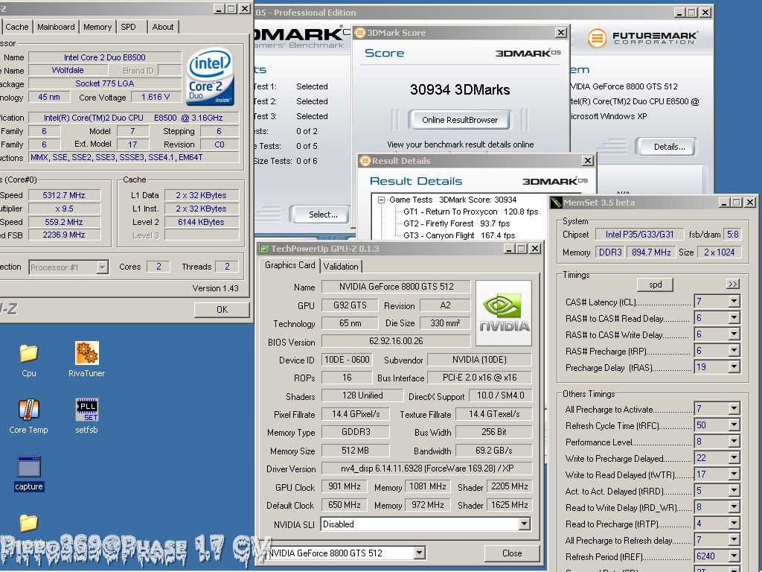Screen dimensions: 762x572
Task: Click OK in the CPU-Z window
Action: (x=222, y=310)
